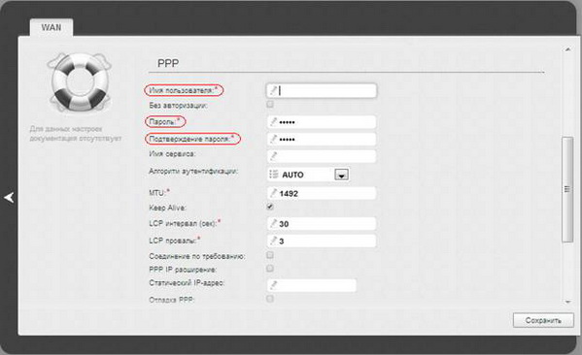The width and height of the screenshot is (582, 355).
Task: Uncheck the Keep Alive checkbox
Action: (270, 207)
